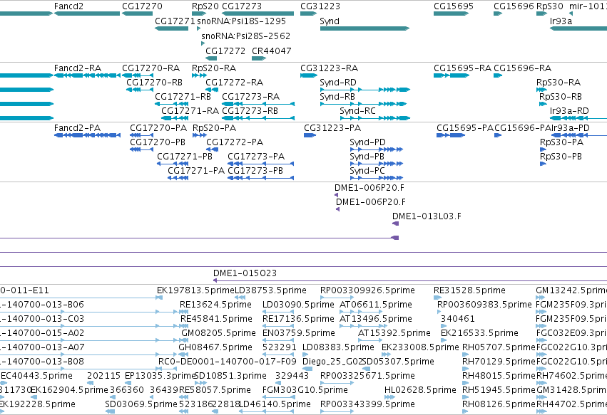Select protein RpS20-PA
607x415 pixels.
coord(200,135)
